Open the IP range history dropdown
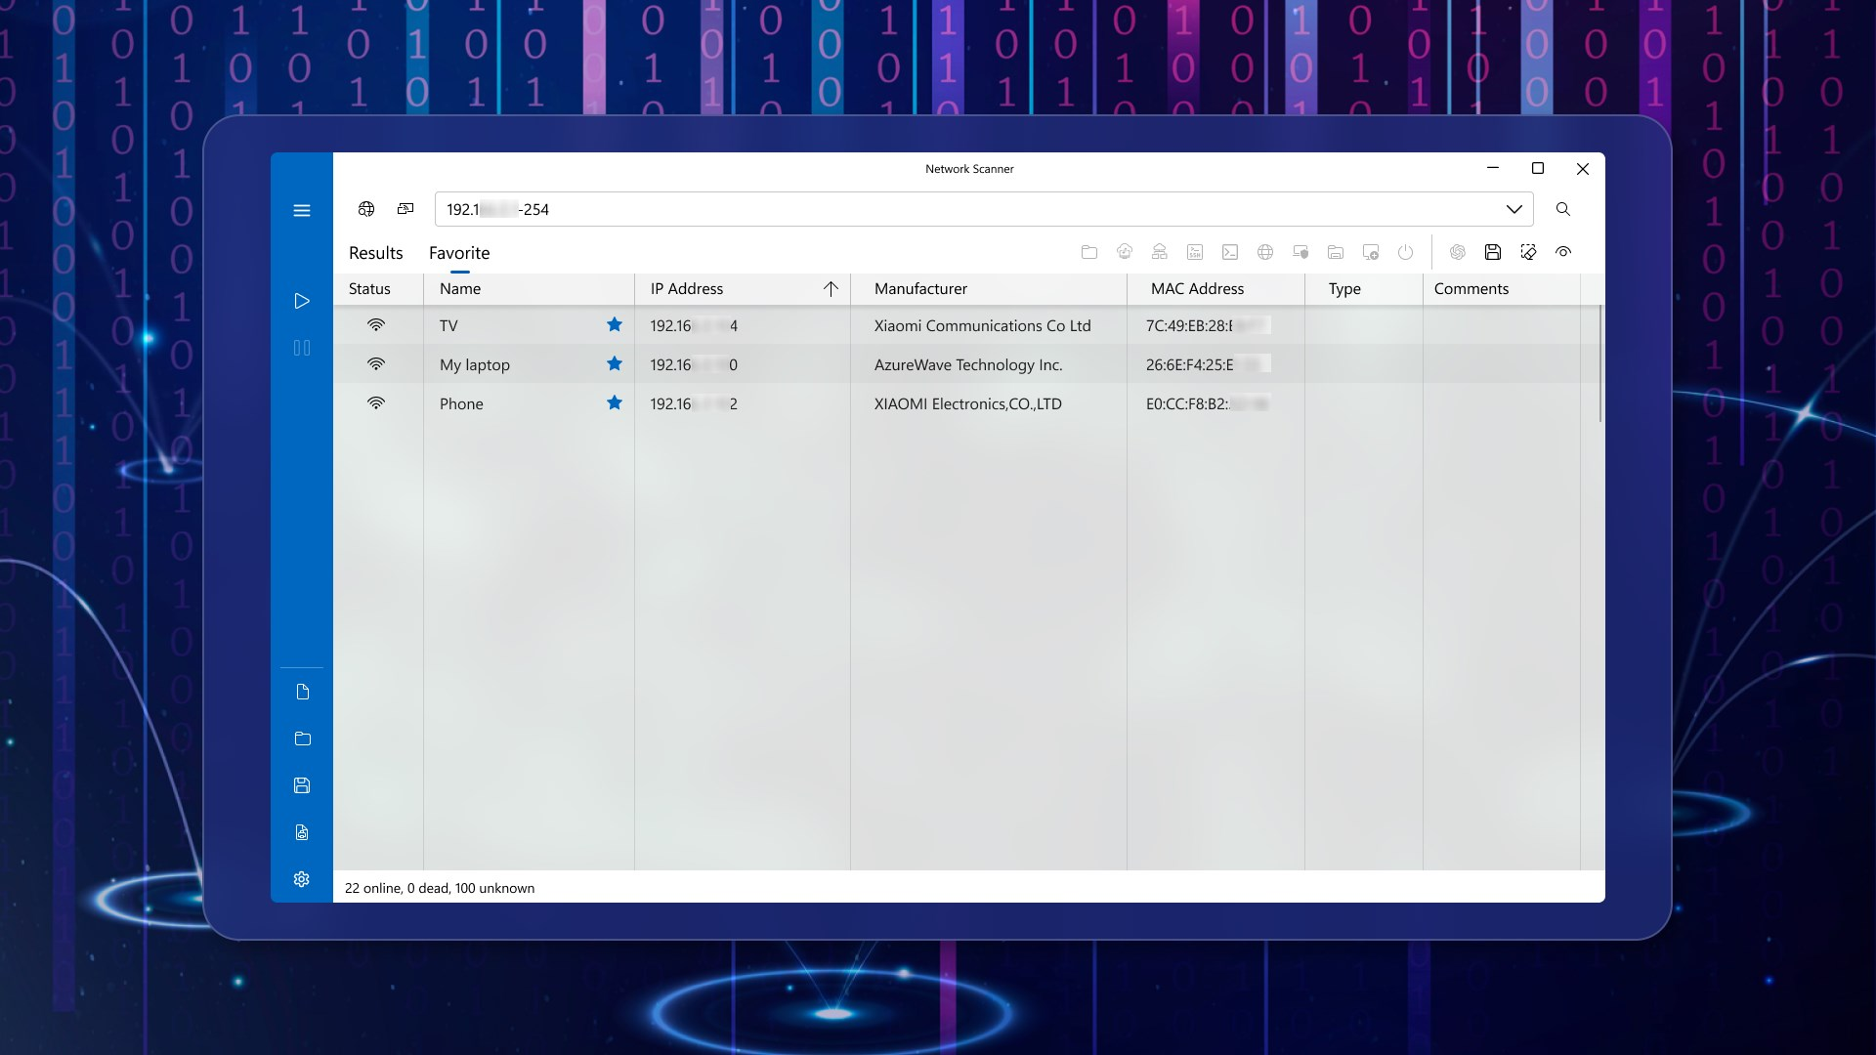The image size is (1876, 1055). pos(1515,209)
